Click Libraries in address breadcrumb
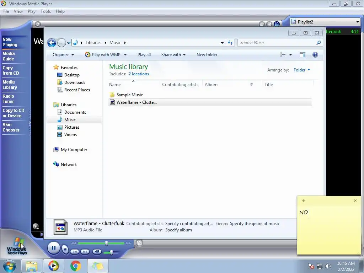Screen dimensions: 364x273 pyautogui.click(x=93, y=43)
